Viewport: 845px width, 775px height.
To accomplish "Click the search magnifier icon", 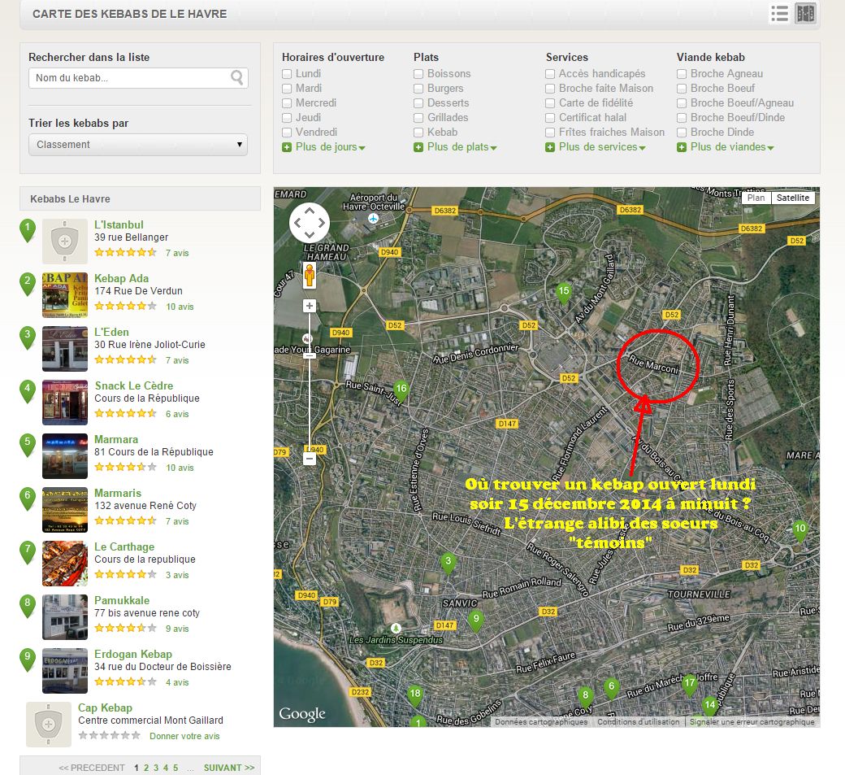I will pyautogui.click(x=236, y=77).
